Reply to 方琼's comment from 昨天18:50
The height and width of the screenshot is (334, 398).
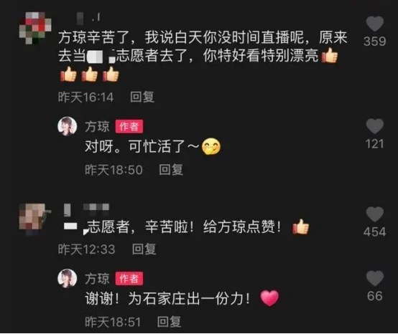pyautogui.click(x=171, y=170)
